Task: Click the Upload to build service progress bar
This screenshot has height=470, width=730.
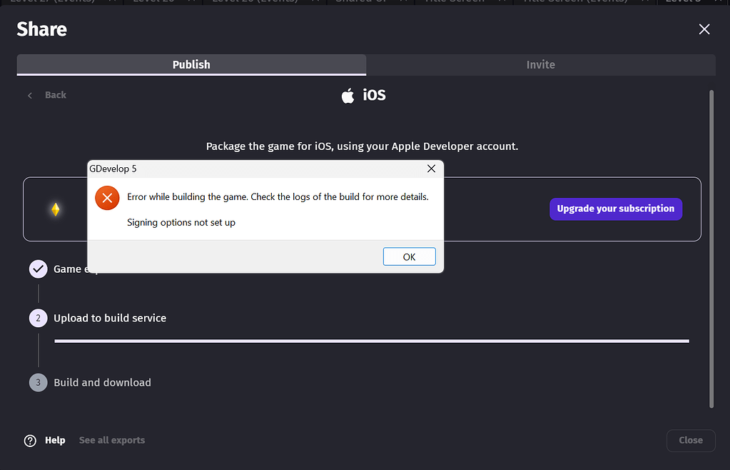Action: (x=371, y=341)
